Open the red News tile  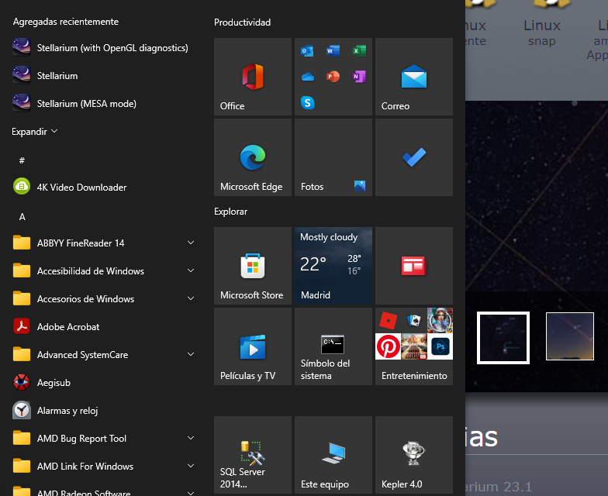point(414,266)
